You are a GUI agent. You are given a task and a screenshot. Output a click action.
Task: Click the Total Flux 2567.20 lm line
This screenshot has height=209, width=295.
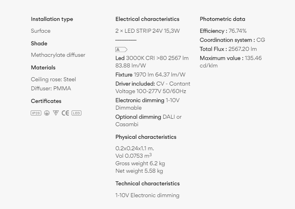click(x=228, y=49)
